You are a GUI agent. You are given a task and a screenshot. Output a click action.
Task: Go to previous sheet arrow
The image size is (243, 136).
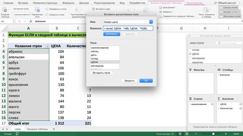(3, 129)
